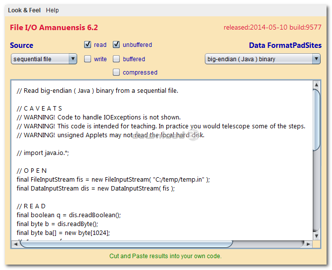Click the vertical scrollbar down arrow

tap(316, 236)
